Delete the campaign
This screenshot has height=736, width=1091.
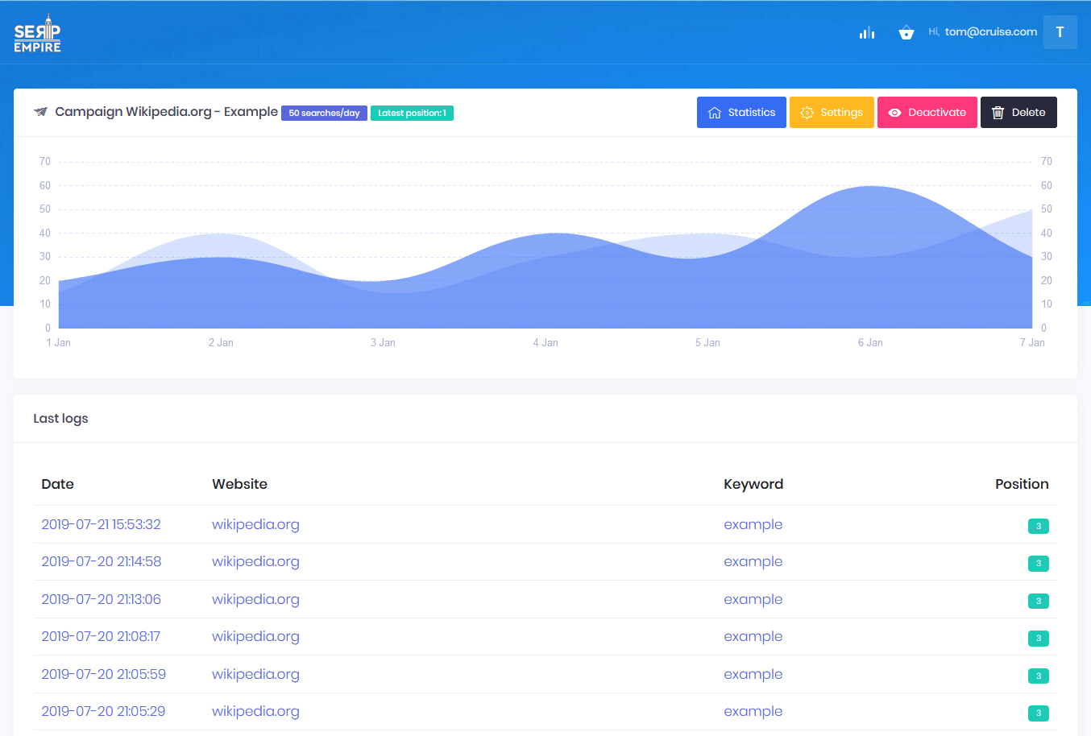point(1018,113)
